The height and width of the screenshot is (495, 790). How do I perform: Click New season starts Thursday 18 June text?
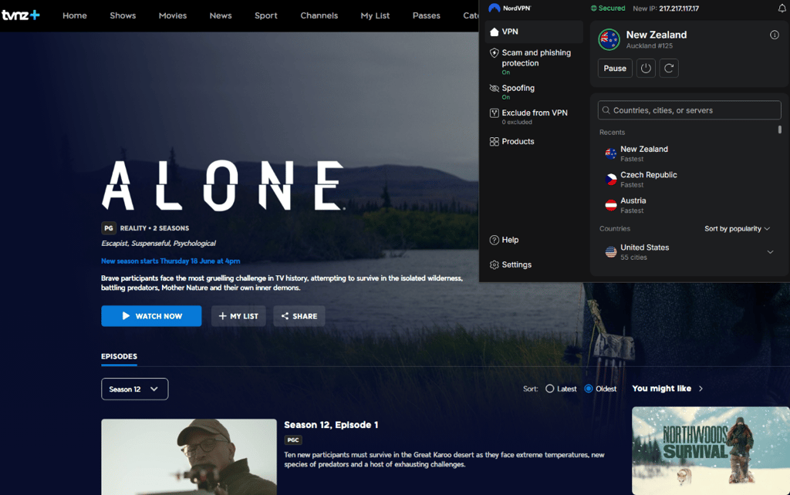170,261
